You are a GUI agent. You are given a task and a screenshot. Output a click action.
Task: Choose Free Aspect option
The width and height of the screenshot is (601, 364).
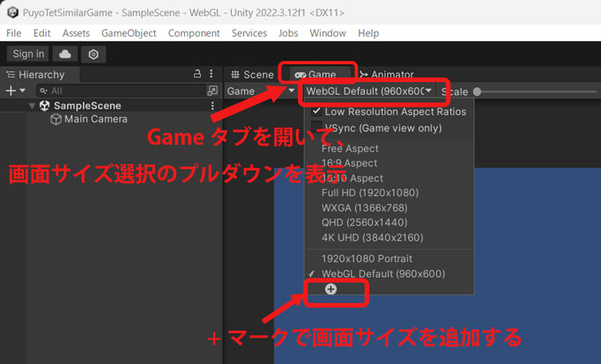tap(350, 149)
